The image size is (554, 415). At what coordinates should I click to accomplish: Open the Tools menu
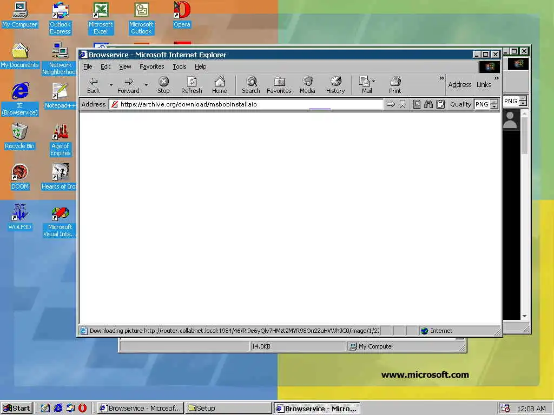click(x=180, y=66)
